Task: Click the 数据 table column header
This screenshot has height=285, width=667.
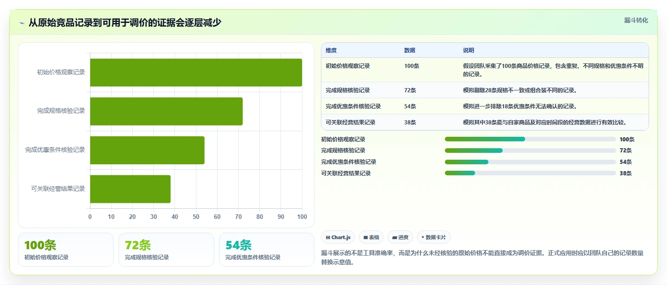Action: pos(410,50)
